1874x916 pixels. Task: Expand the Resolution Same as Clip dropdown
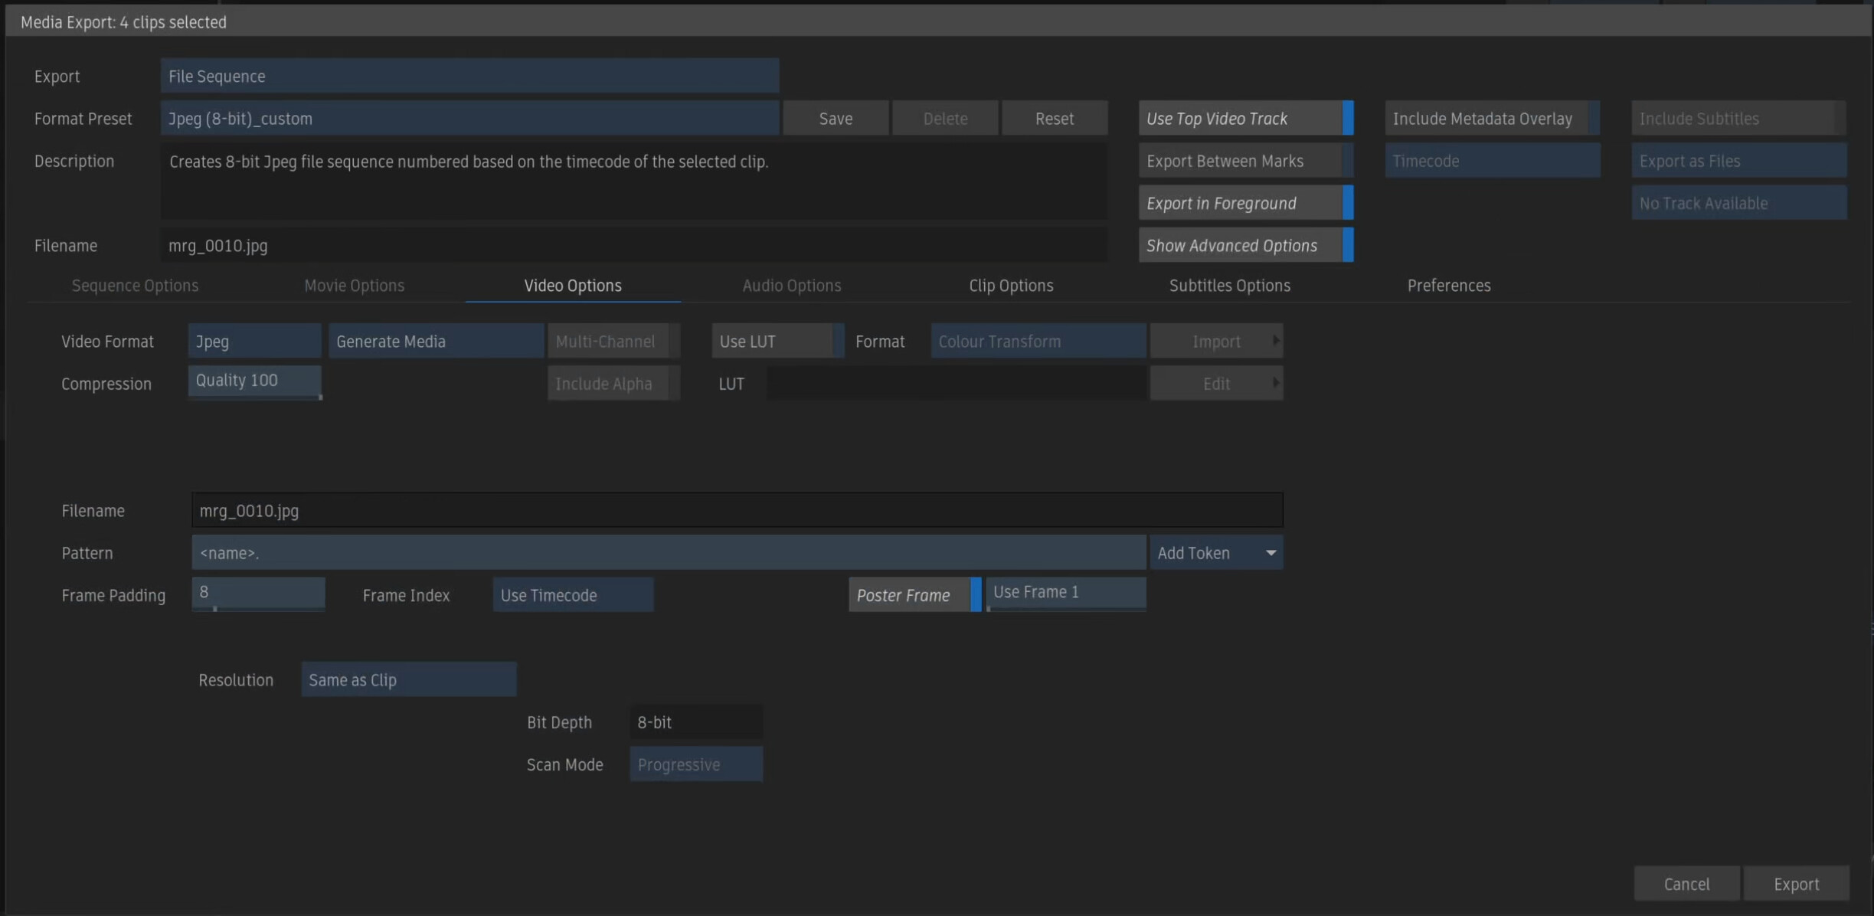point(408,680)
